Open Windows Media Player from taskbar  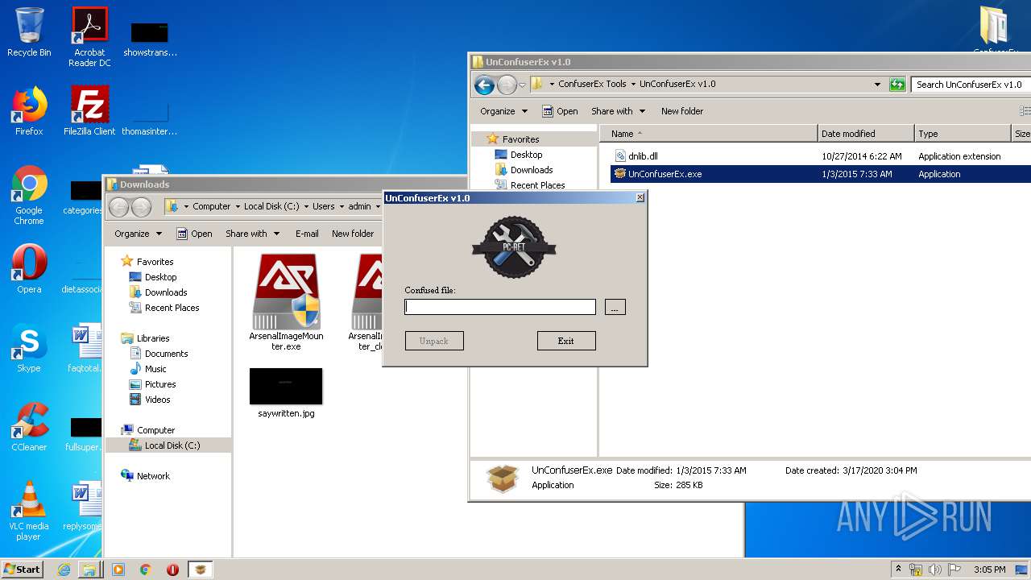coord(118,570)
